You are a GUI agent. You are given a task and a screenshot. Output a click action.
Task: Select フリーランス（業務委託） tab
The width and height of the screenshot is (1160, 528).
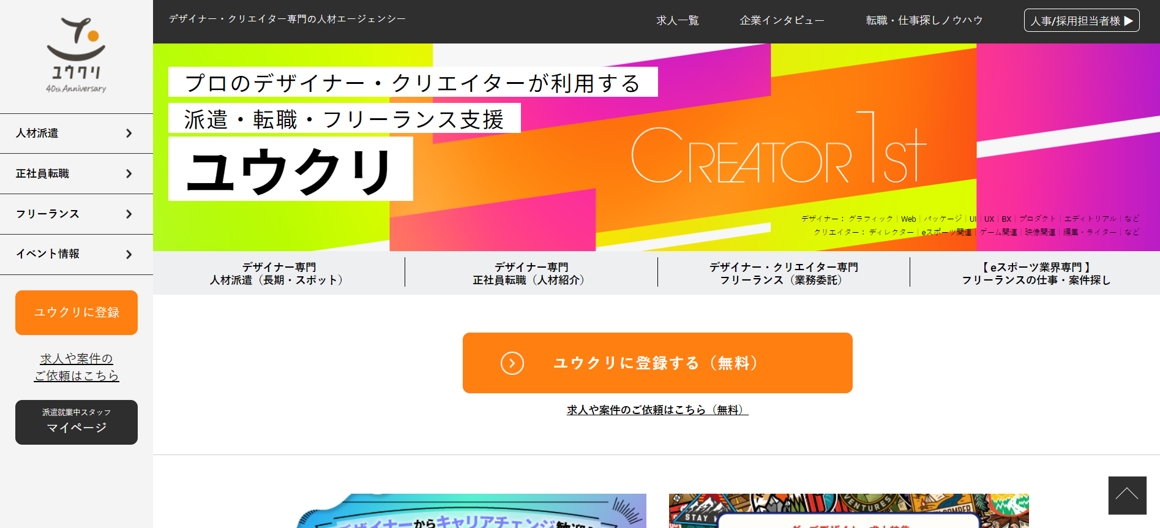783,273
